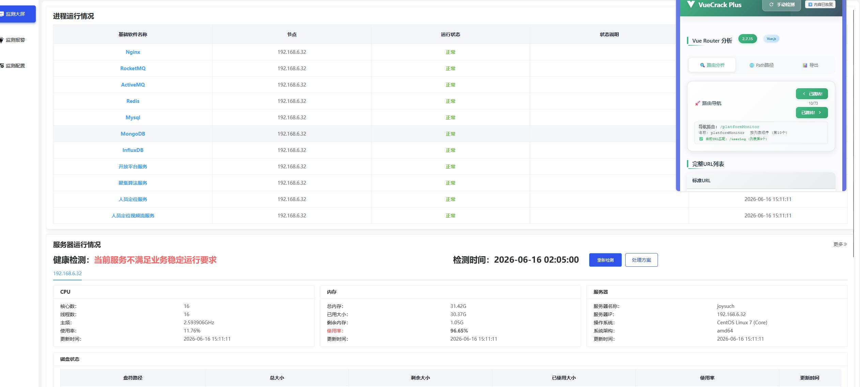Click the VueCrack Plus logo icon
860x387 pixels.
[691, 4]
